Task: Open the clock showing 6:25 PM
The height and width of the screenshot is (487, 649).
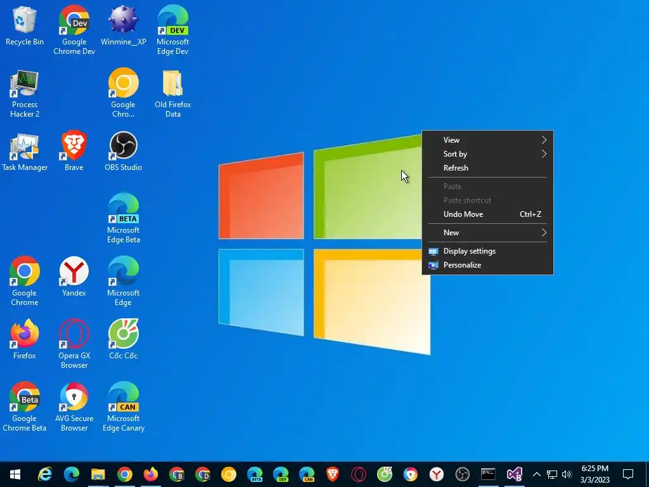Action: coord(594,474)
